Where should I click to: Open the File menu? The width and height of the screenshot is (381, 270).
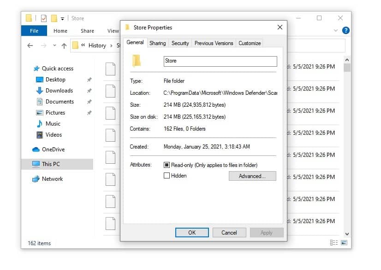[x=34, y=30]
